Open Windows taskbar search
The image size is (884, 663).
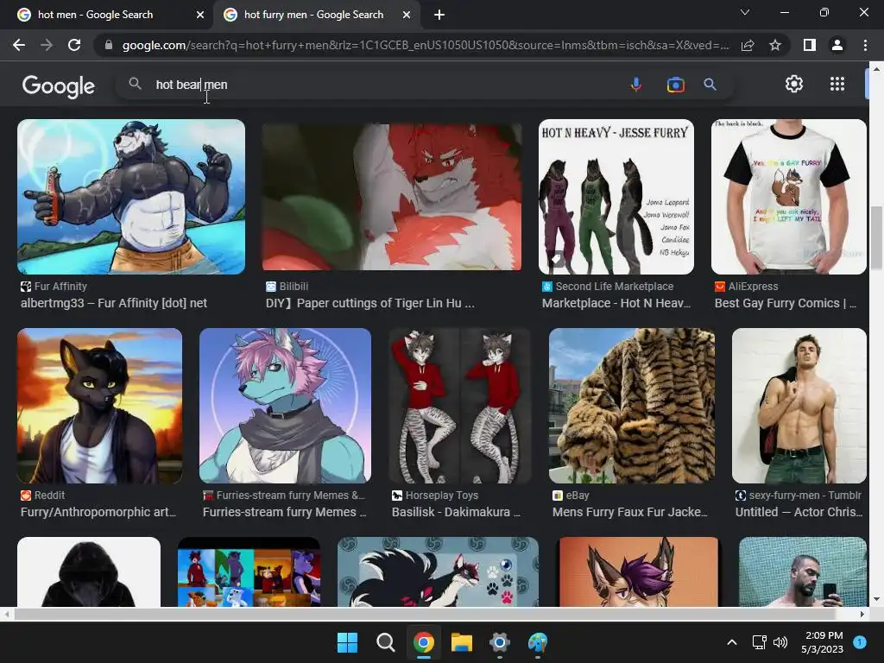pos(386,642)
